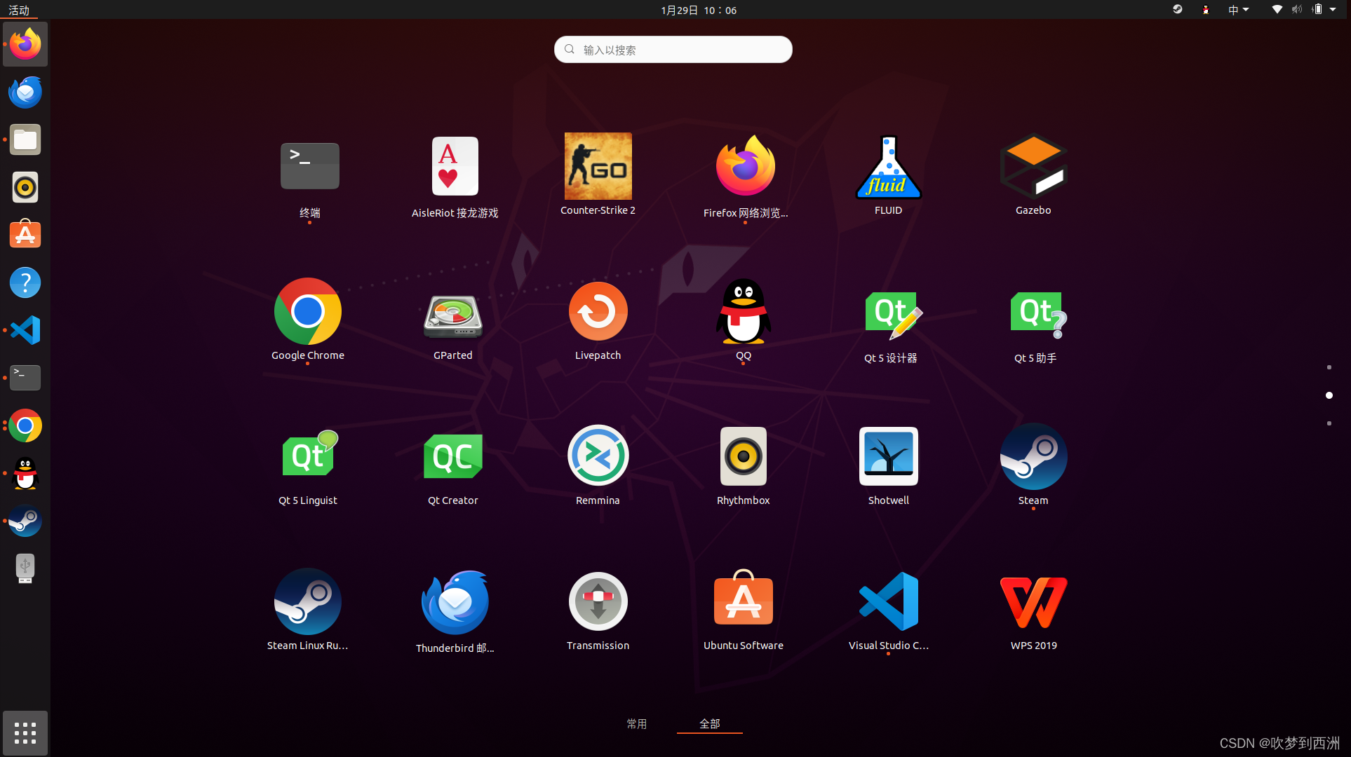Screen dimensions: 1351x757
Task: Launch Remmina remote desktop client
Action: [x=598, y=457]
